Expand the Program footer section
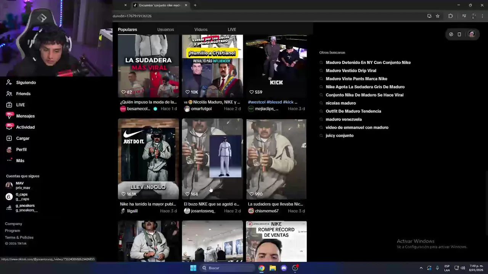Screen dimensions: 488x274 pos(13,231)
